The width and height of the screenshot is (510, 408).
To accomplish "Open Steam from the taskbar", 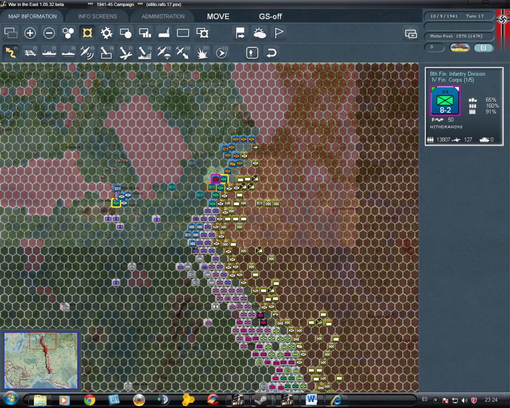I will click(x=260, y=400).
